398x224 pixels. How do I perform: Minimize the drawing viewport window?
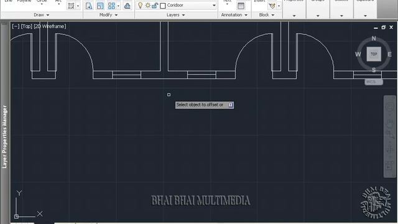pos(376,27)
